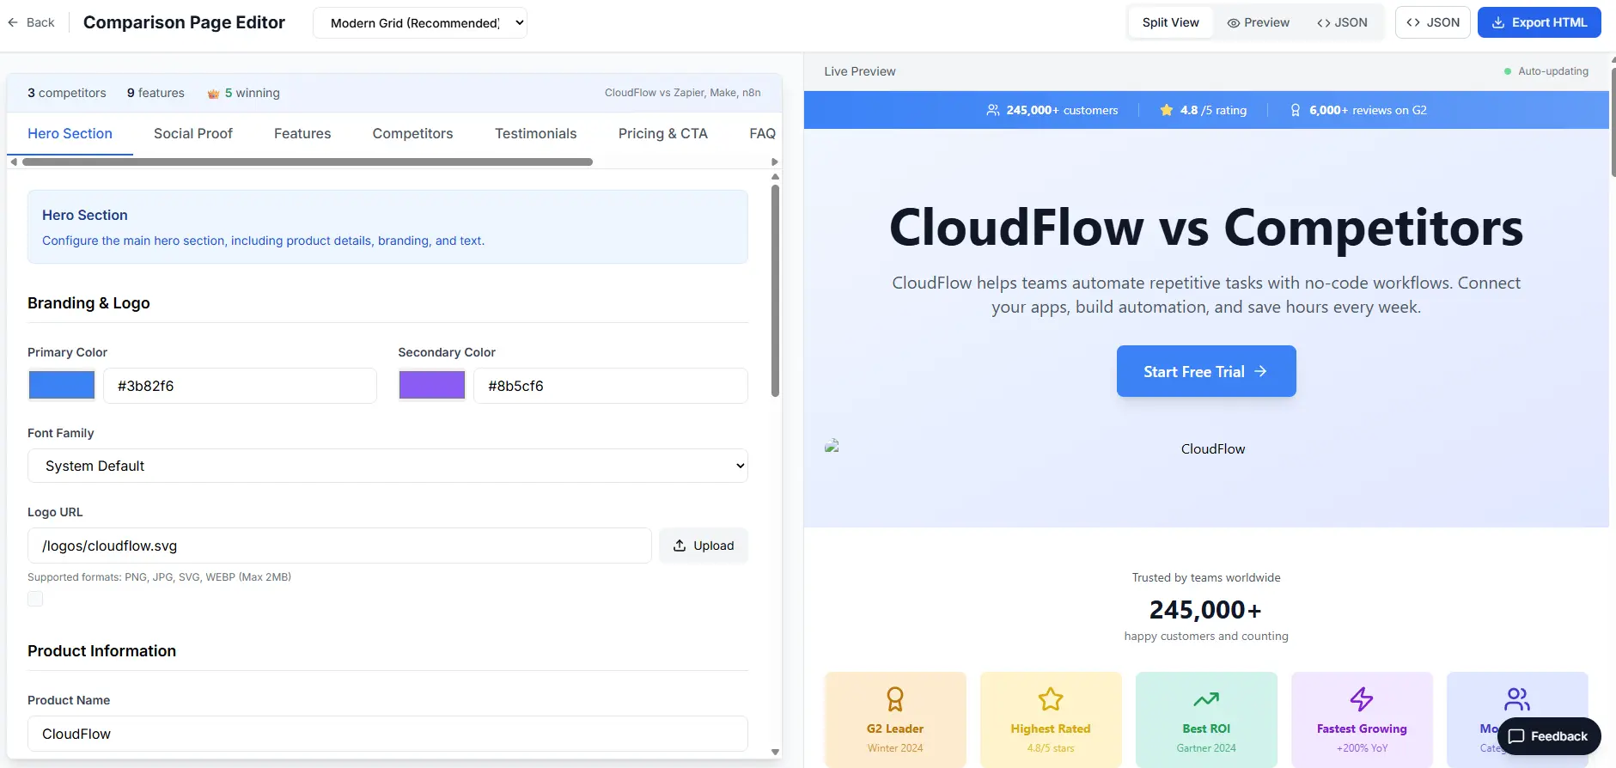The height and width of the screenshot is (768, 1616).
Task: Click the crown icon beside 5 winning
Action: pyautogui.click(x=213, y=94)
